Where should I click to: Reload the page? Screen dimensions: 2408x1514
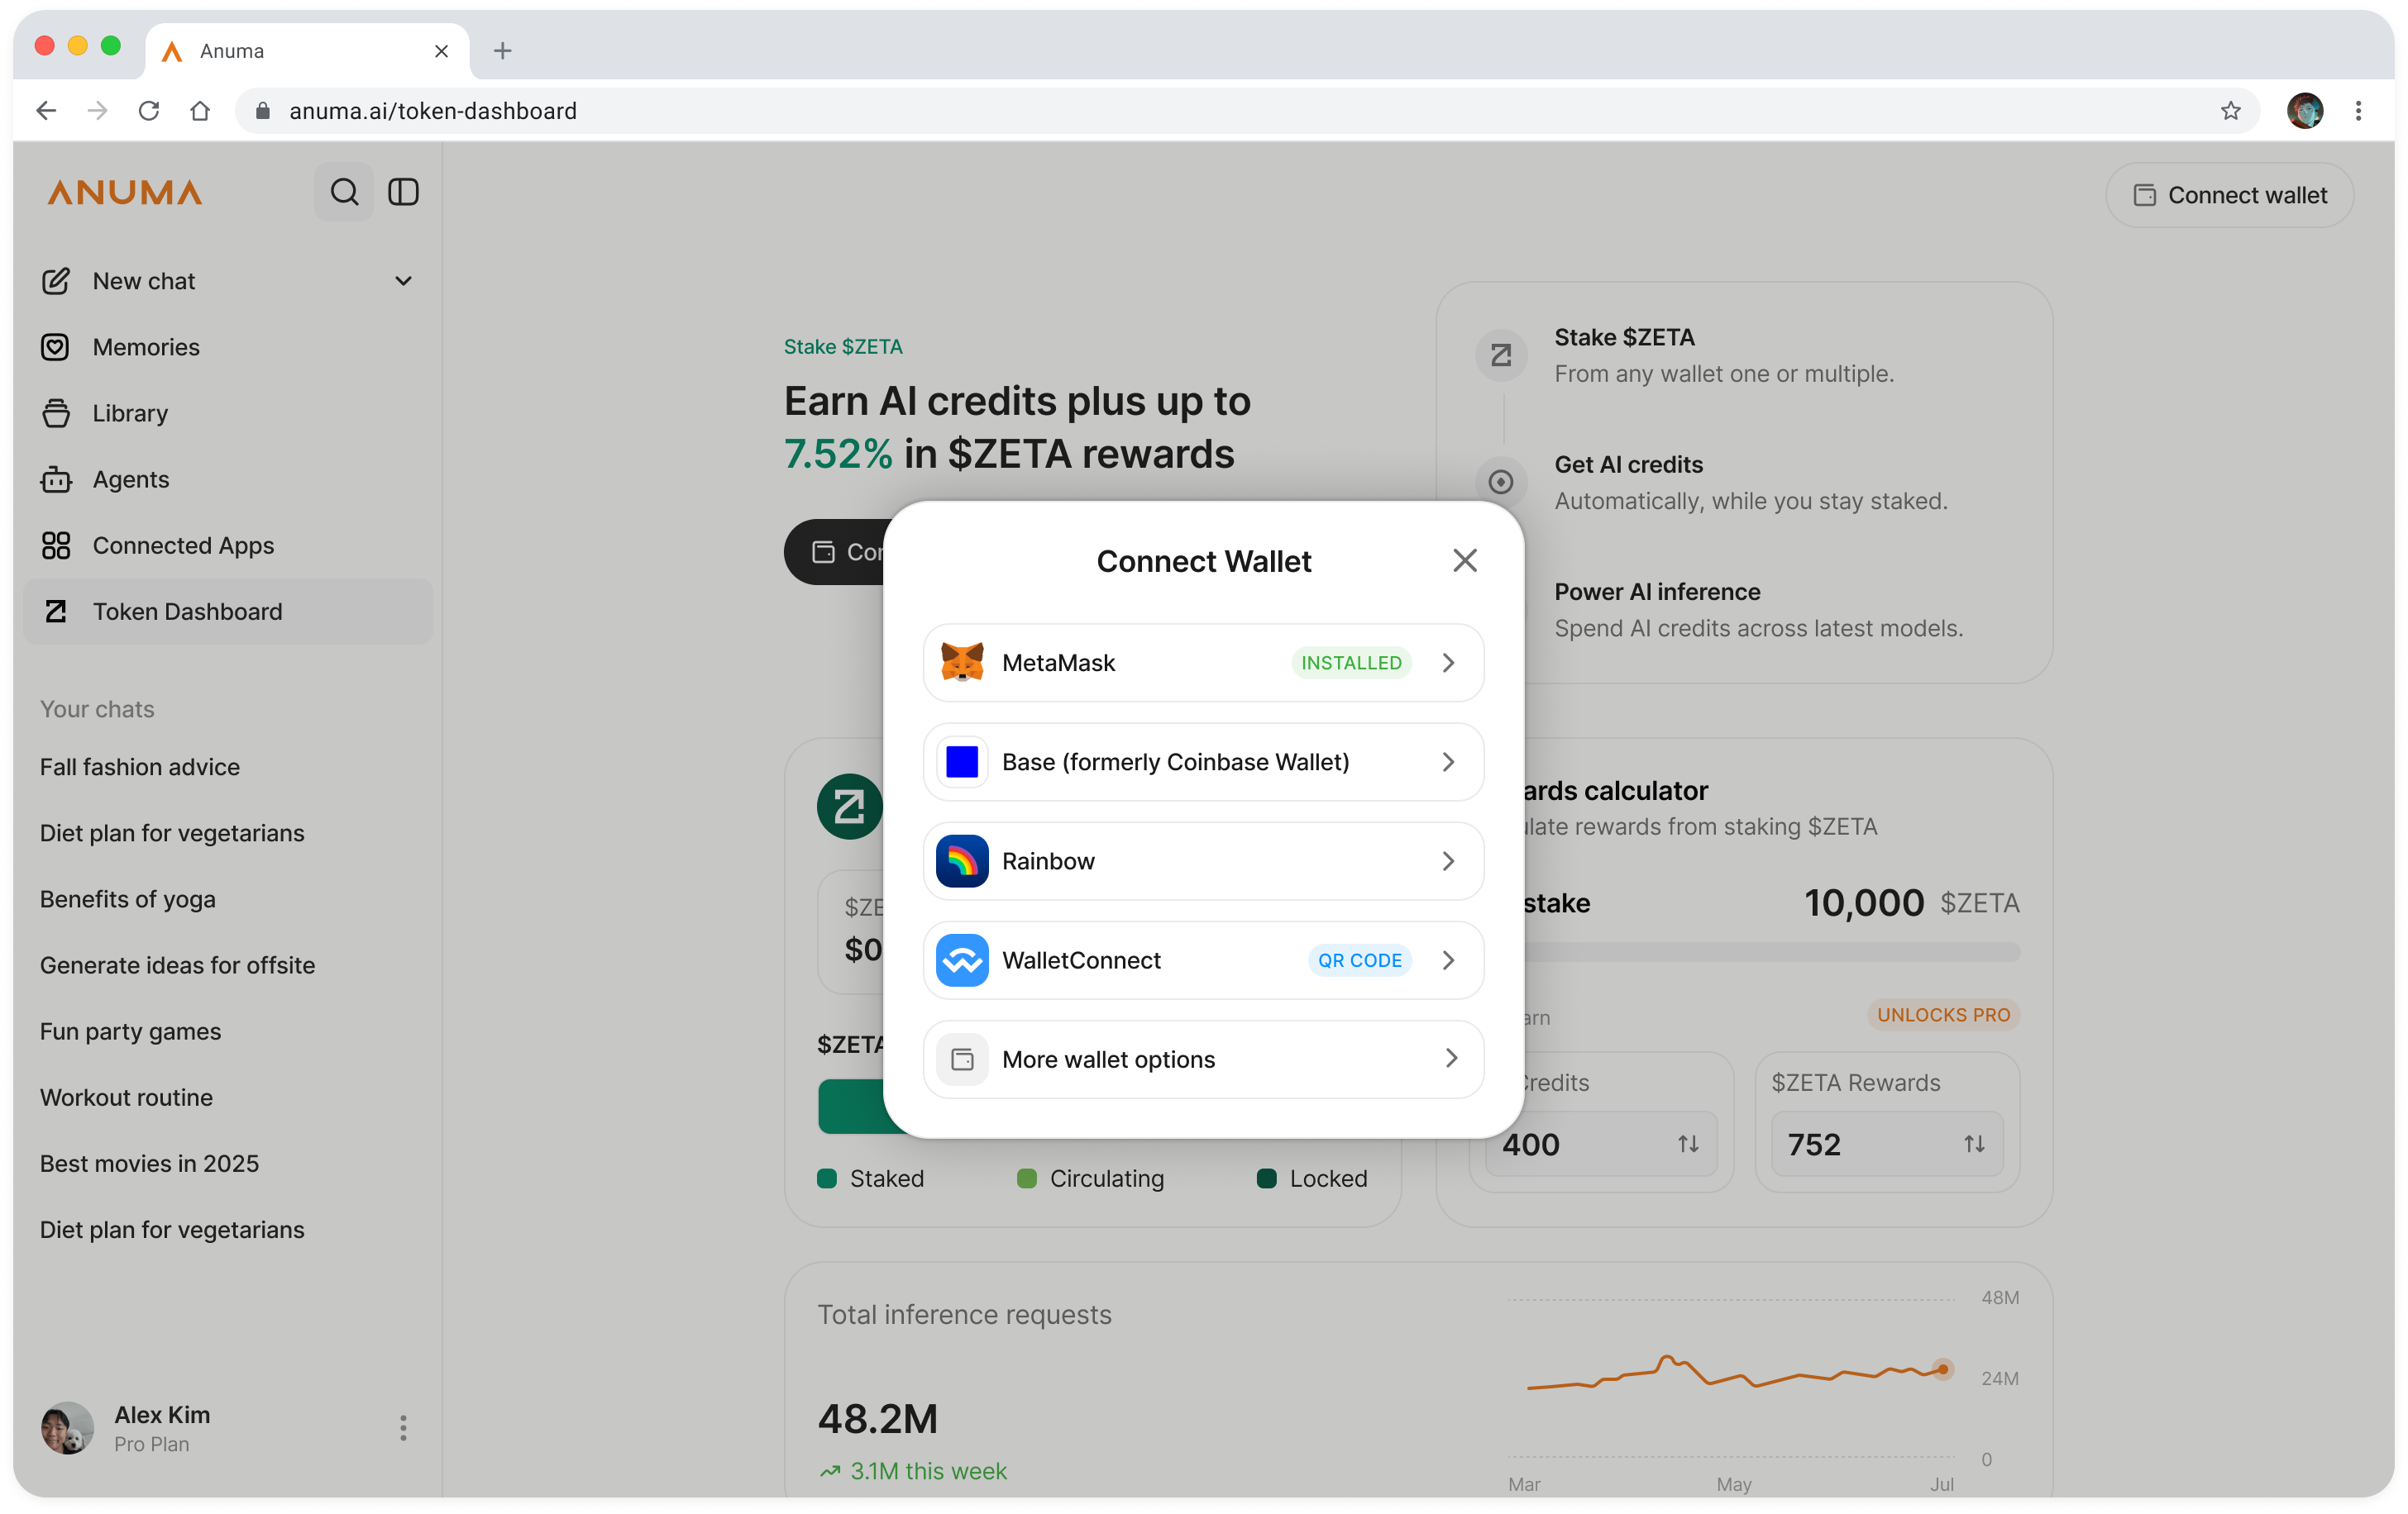(148, 110)
